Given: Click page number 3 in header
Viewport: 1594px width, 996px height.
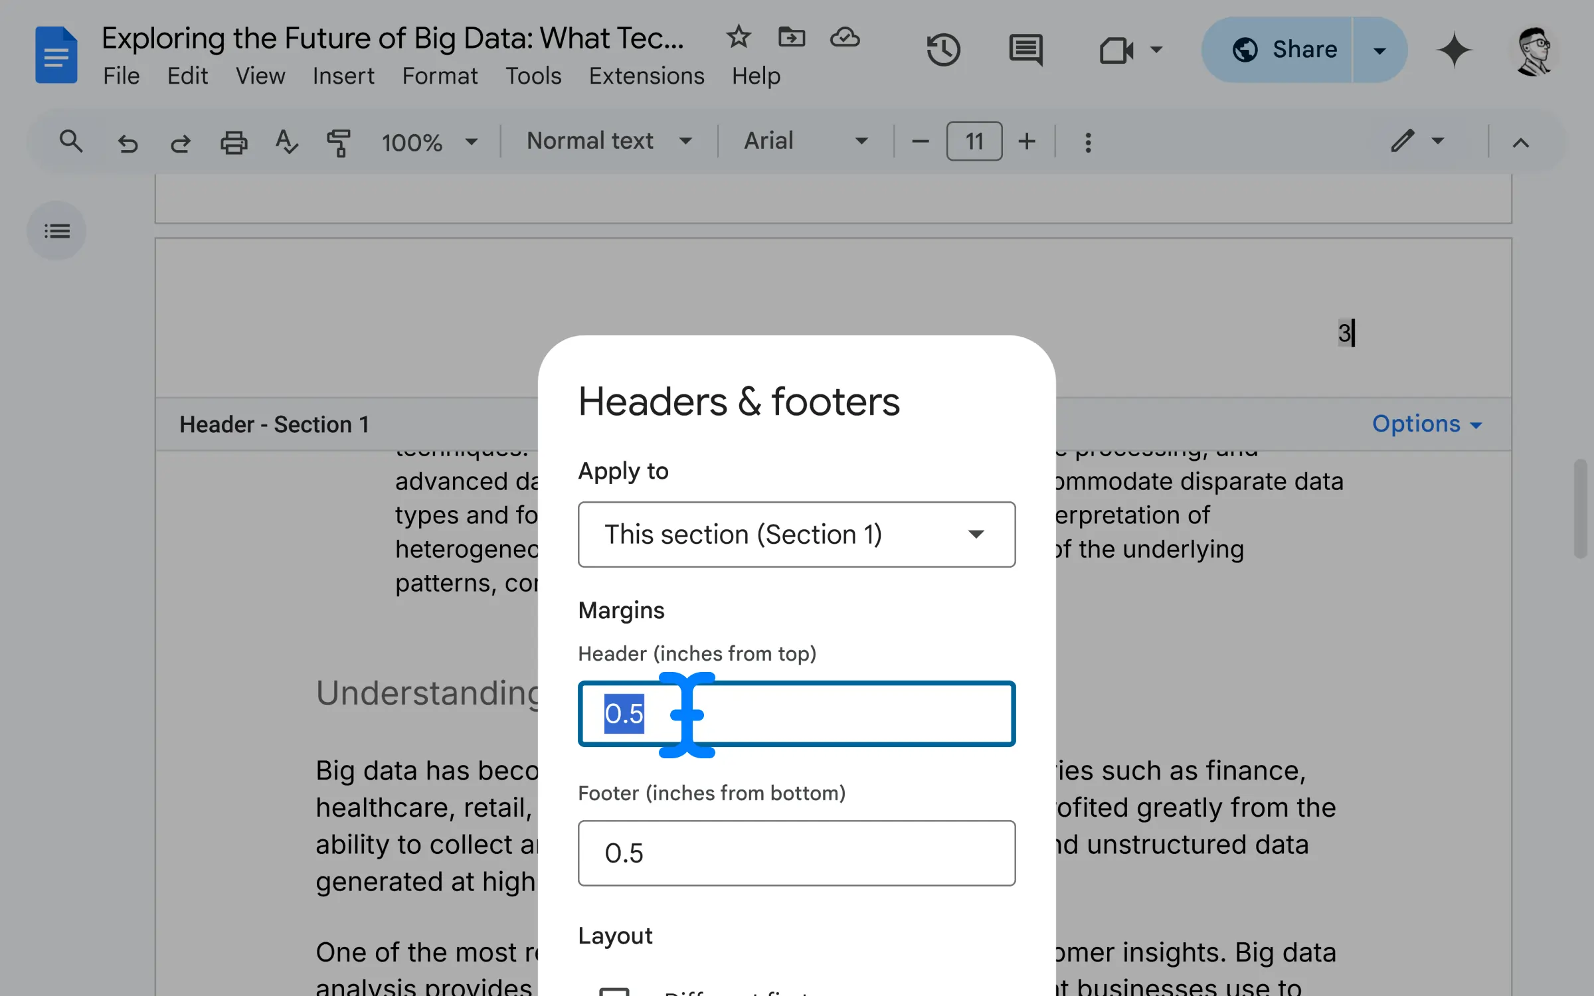Looking at the screenshot, I should [x=1344, y=332].
